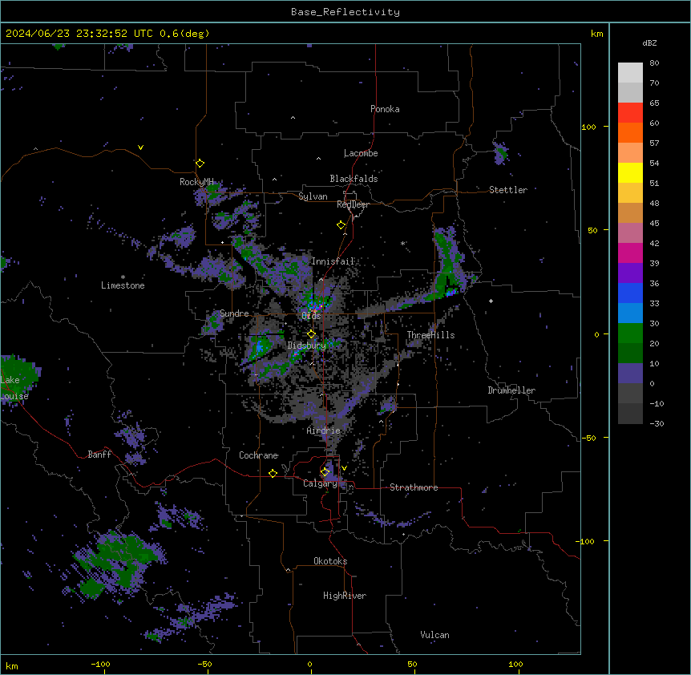This screenshot has height=675, width=691.
Task: Select the slate purple 10-0 dBZ legend swatch
Action: click(630, 374)
